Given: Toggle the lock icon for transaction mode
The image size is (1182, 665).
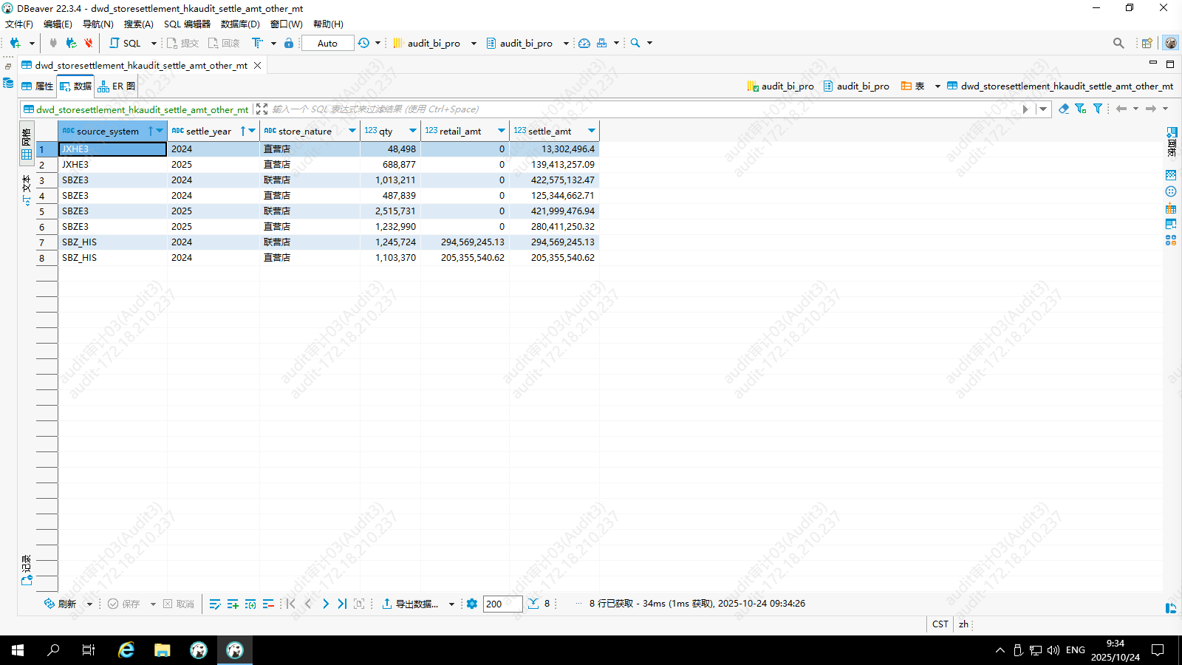Looking at the screenshot, I should [x=289, y=43].
